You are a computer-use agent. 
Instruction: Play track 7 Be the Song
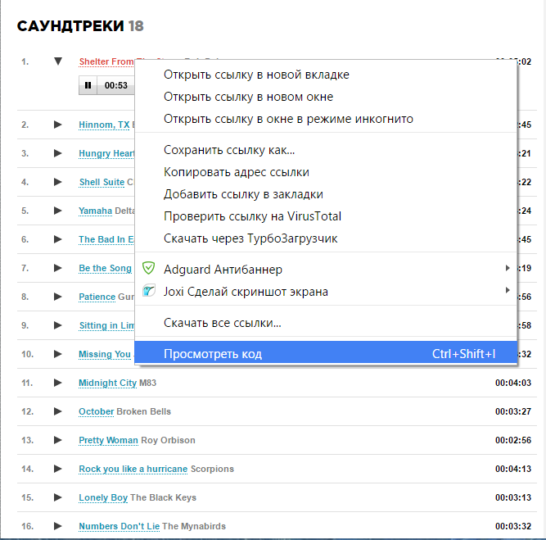click(58, 268)
